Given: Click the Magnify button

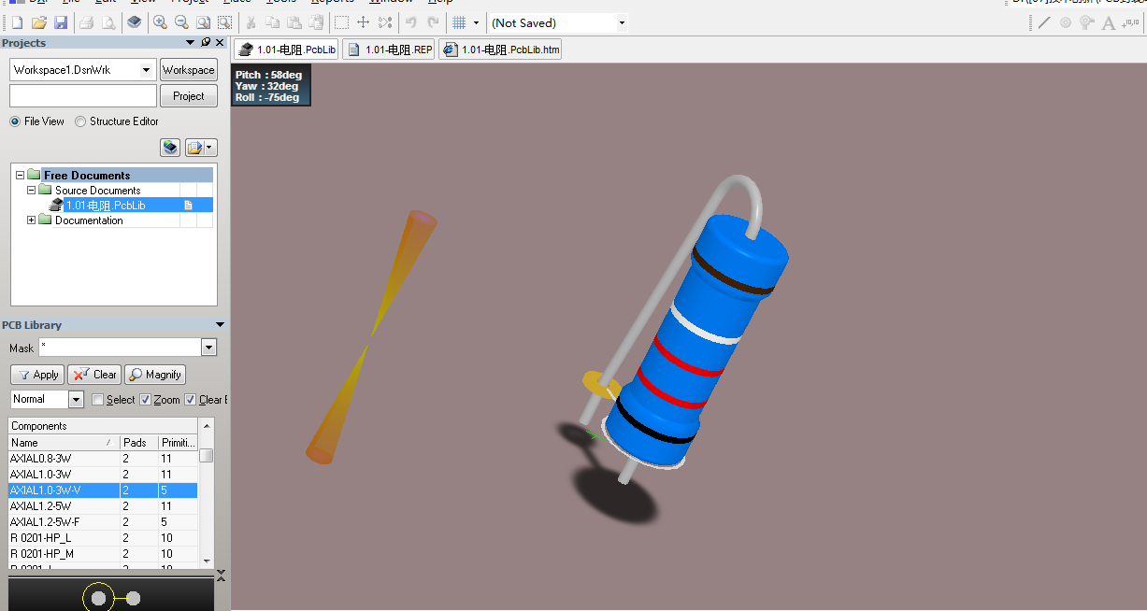Looking at the screenshot, I should [x=155, y=375].
